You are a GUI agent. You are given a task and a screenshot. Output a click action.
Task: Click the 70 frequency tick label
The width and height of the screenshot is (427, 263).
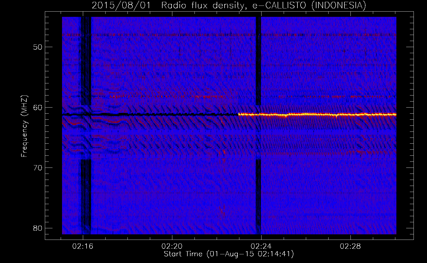point(38,168)
